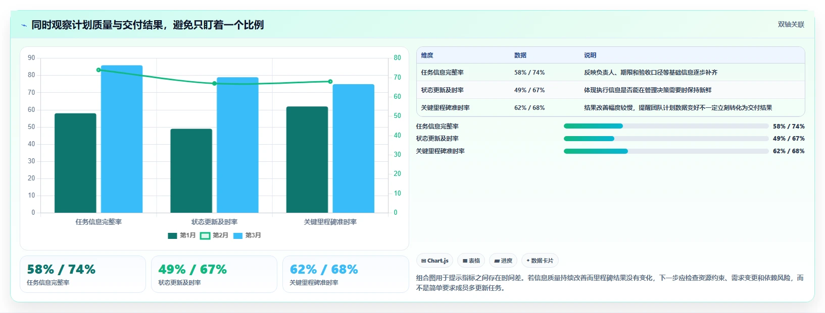Click the 第1月 legend color box
The image size is (825, 313).
(x=172, y=235)
